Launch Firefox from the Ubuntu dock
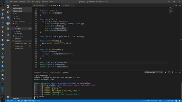This screenshot has width=182, height=102. click(x=3, y=10)
